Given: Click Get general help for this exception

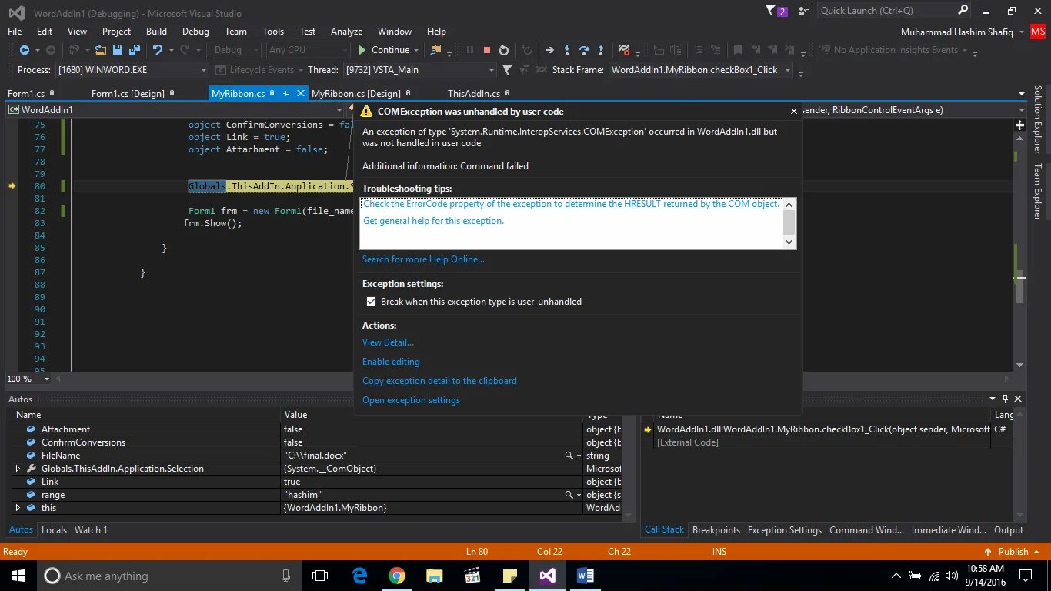Looking at the screenshot, I should pos(433,221).
